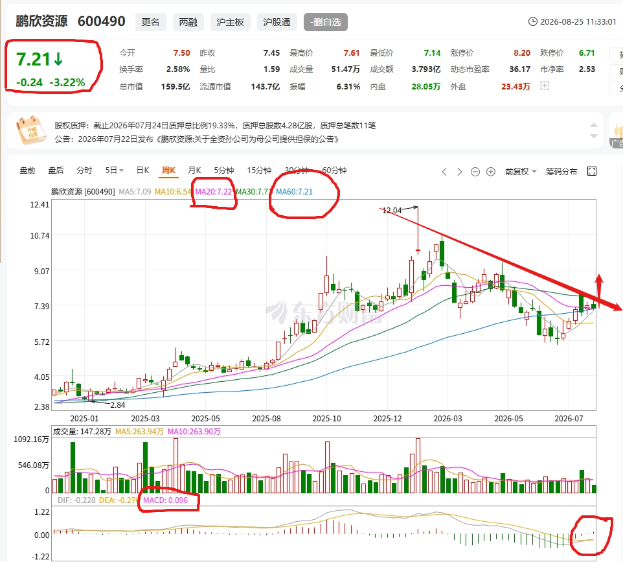The image size is (623, 562).
Task: Switch to 月K monthly chart tab
Action: tap(194, 170)
